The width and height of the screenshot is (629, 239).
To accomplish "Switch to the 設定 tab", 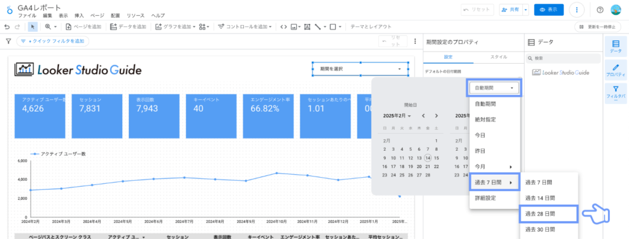I will point(448,57).
